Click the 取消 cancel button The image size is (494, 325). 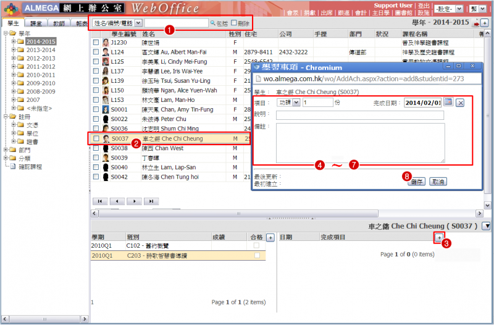click(438, 182)
